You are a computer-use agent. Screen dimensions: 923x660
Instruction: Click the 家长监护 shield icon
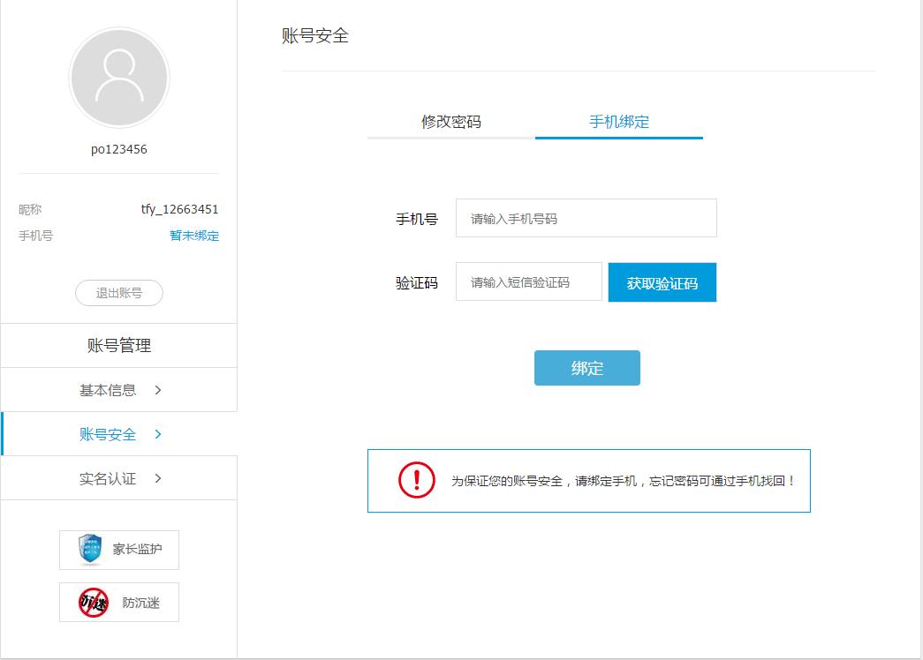tap(90, 549)
